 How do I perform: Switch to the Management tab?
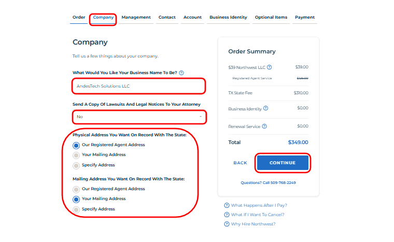tap(136, 18)
